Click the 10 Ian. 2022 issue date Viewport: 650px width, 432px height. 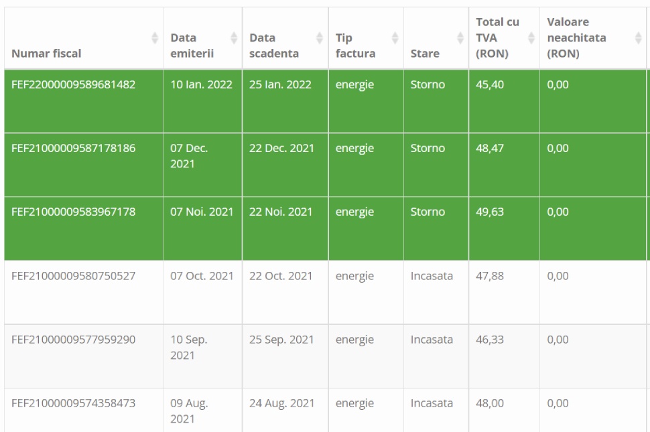[202, 86]
